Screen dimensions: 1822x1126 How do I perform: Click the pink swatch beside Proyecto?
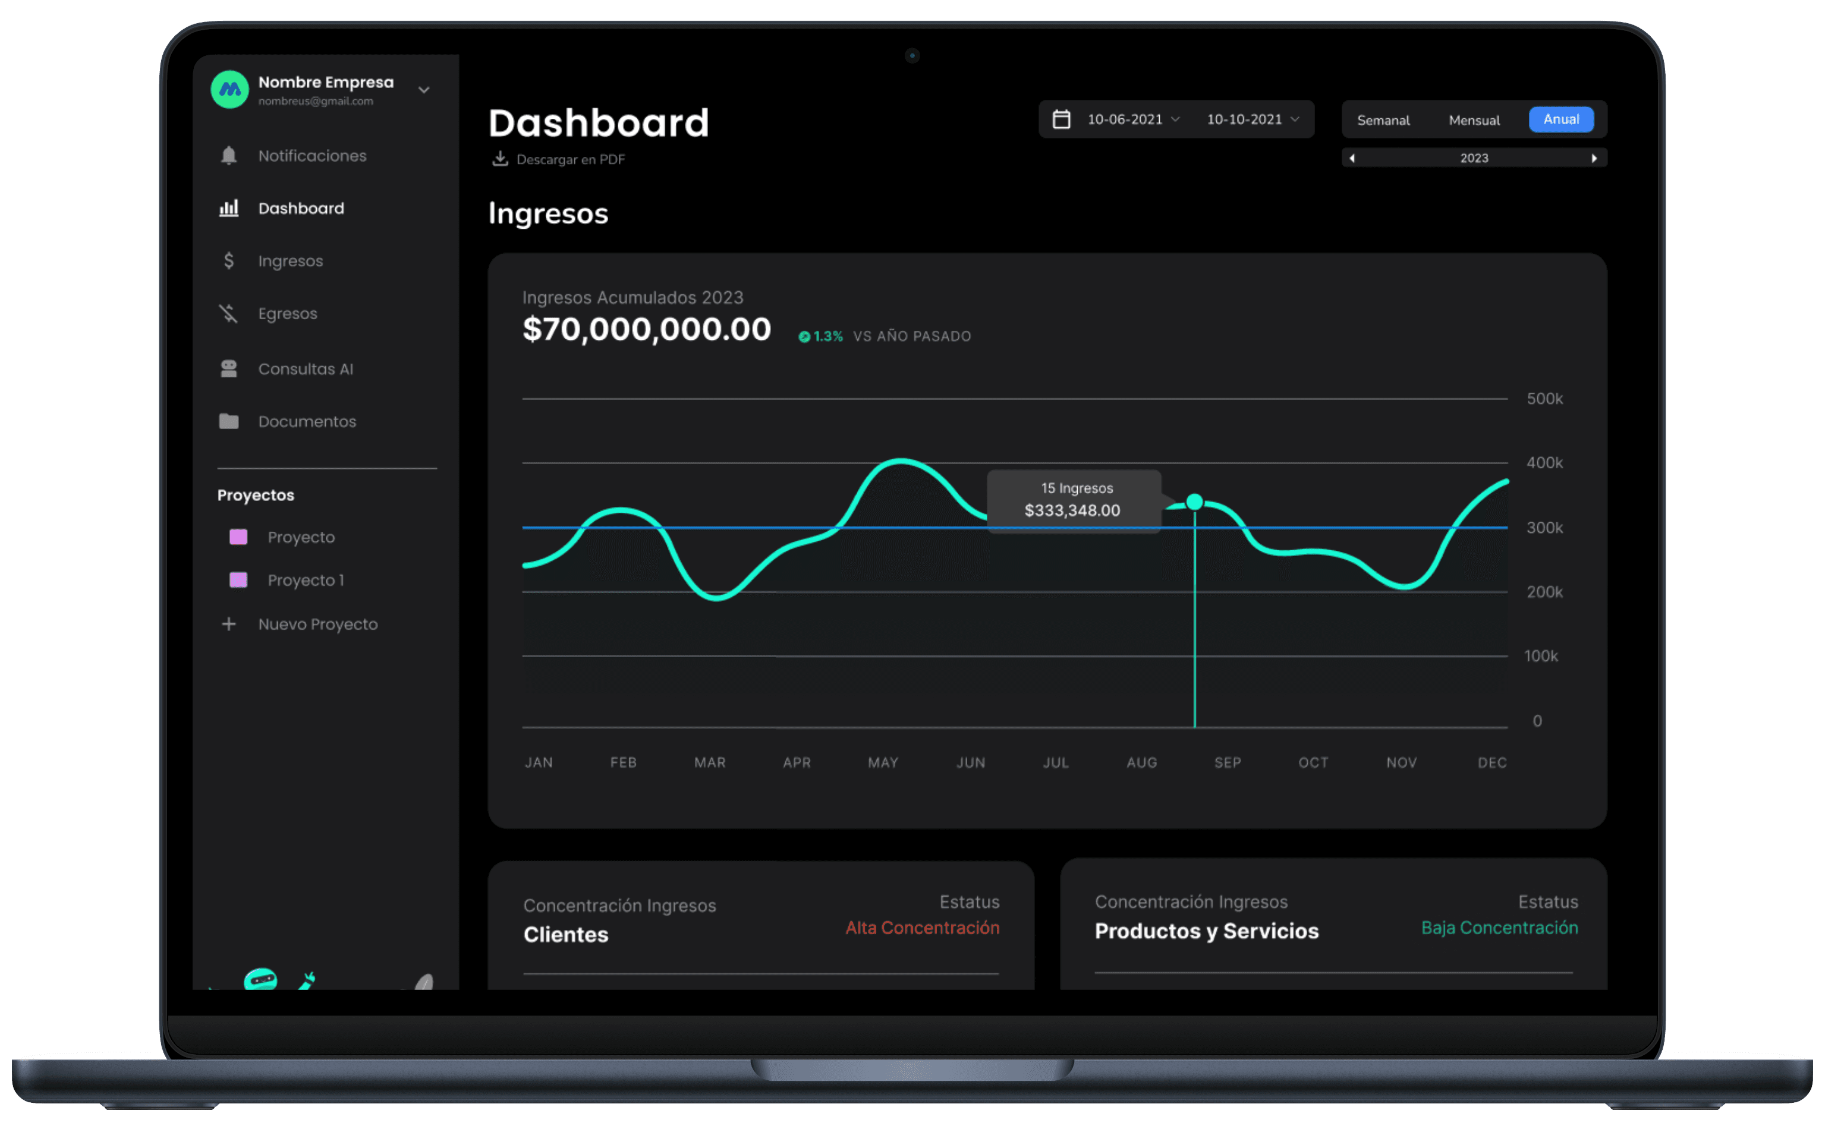[x=238, y=537]
